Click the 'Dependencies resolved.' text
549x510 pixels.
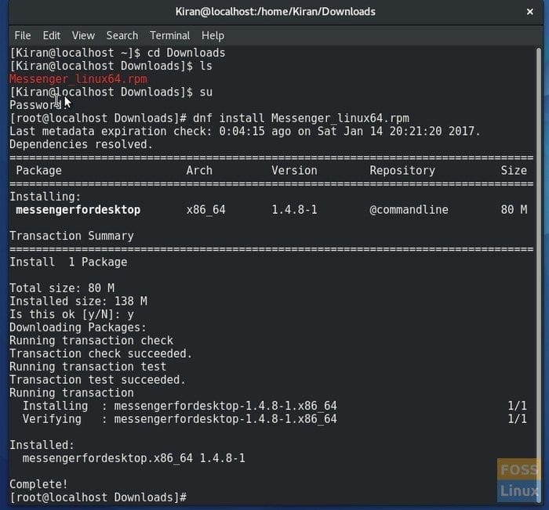pyautogui.click(x=82, y=144)
